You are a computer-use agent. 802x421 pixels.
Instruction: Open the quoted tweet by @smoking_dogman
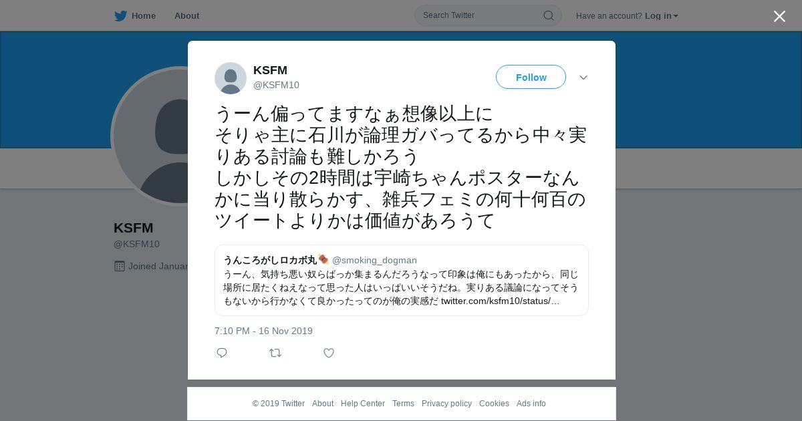coord(401,280)
